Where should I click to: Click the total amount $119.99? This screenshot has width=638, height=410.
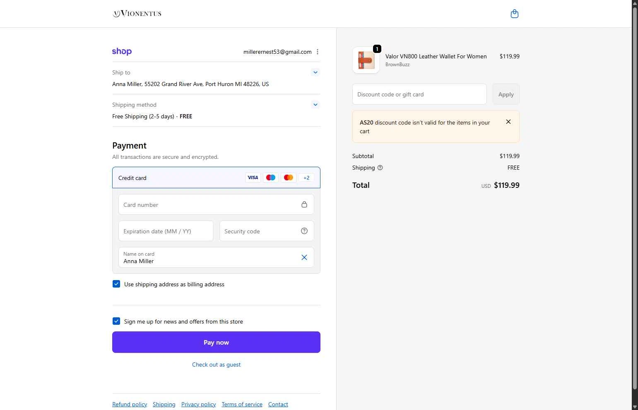pos(507,185)
